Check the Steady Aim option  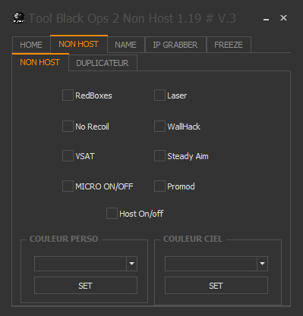pos(159,156)
